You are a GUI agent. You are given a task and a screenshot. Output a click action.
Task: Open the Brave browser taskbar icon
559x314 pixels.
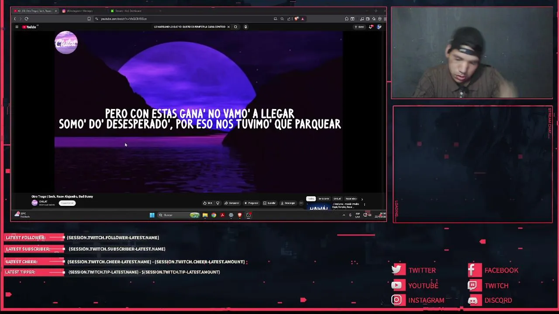[240, 215]
